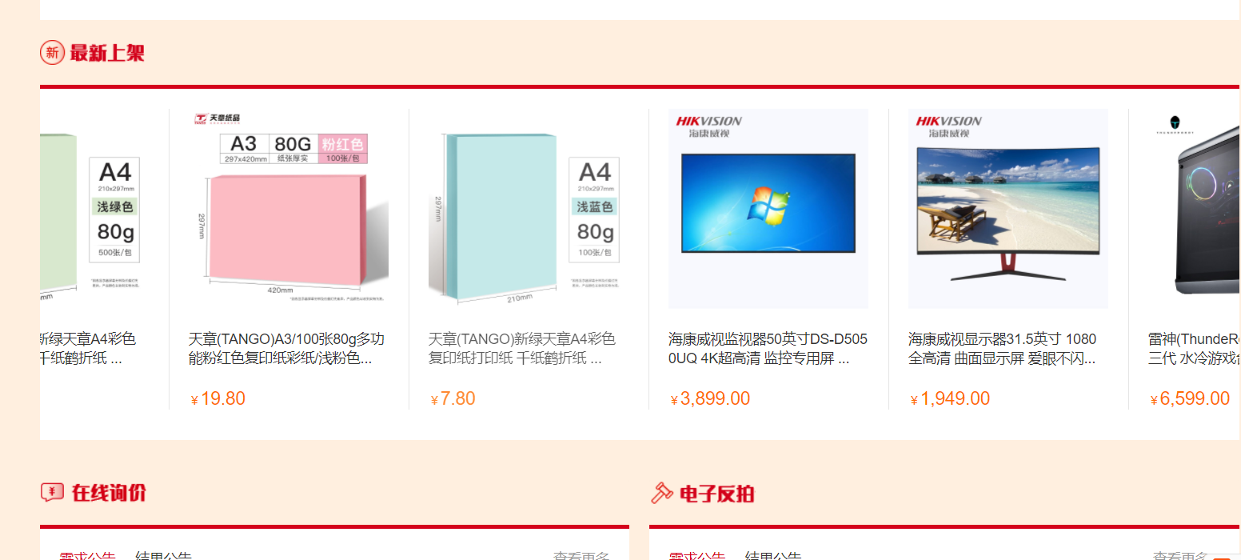The height and width of the screenshot is (560, 1241).
Task: Click the red 新 circle icon
Action: pos(52,53)
